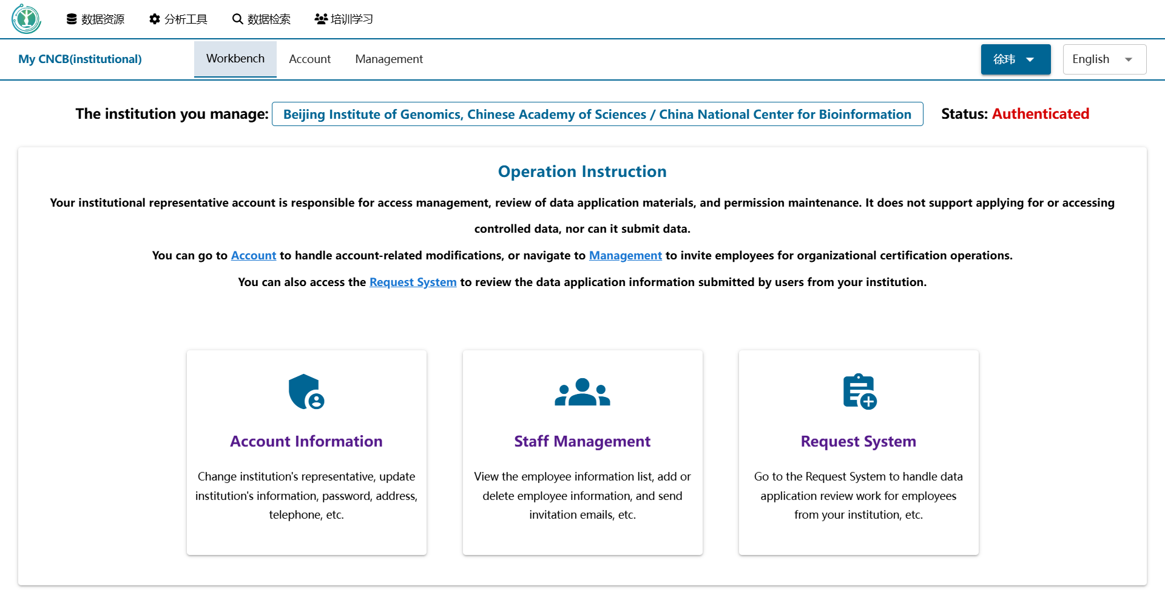1165x603 pixels.
Task: Open the 培训学习 menu
Action: [344, 19]
